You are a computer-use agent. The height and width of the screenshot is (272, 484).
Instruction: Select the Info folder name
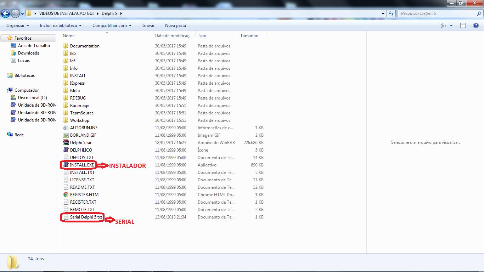tap(74, 68)
